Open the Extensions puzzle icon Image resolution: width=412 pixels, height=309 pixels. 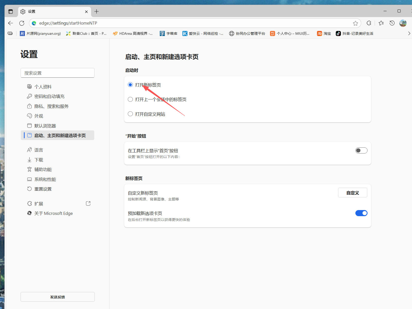coord(369,23)
